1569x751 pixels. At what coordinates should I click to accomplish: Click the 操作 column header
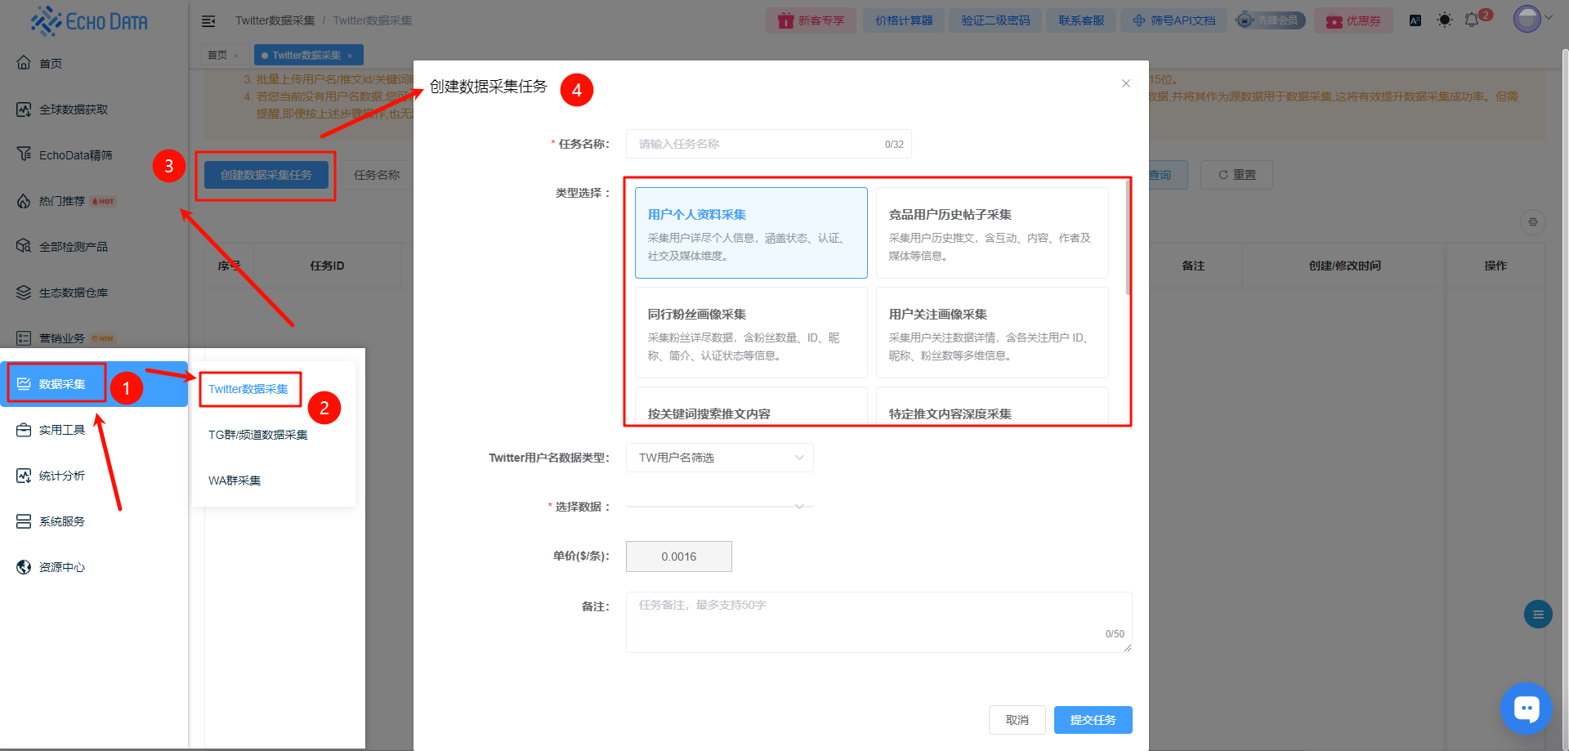[x=1495, y=266]
